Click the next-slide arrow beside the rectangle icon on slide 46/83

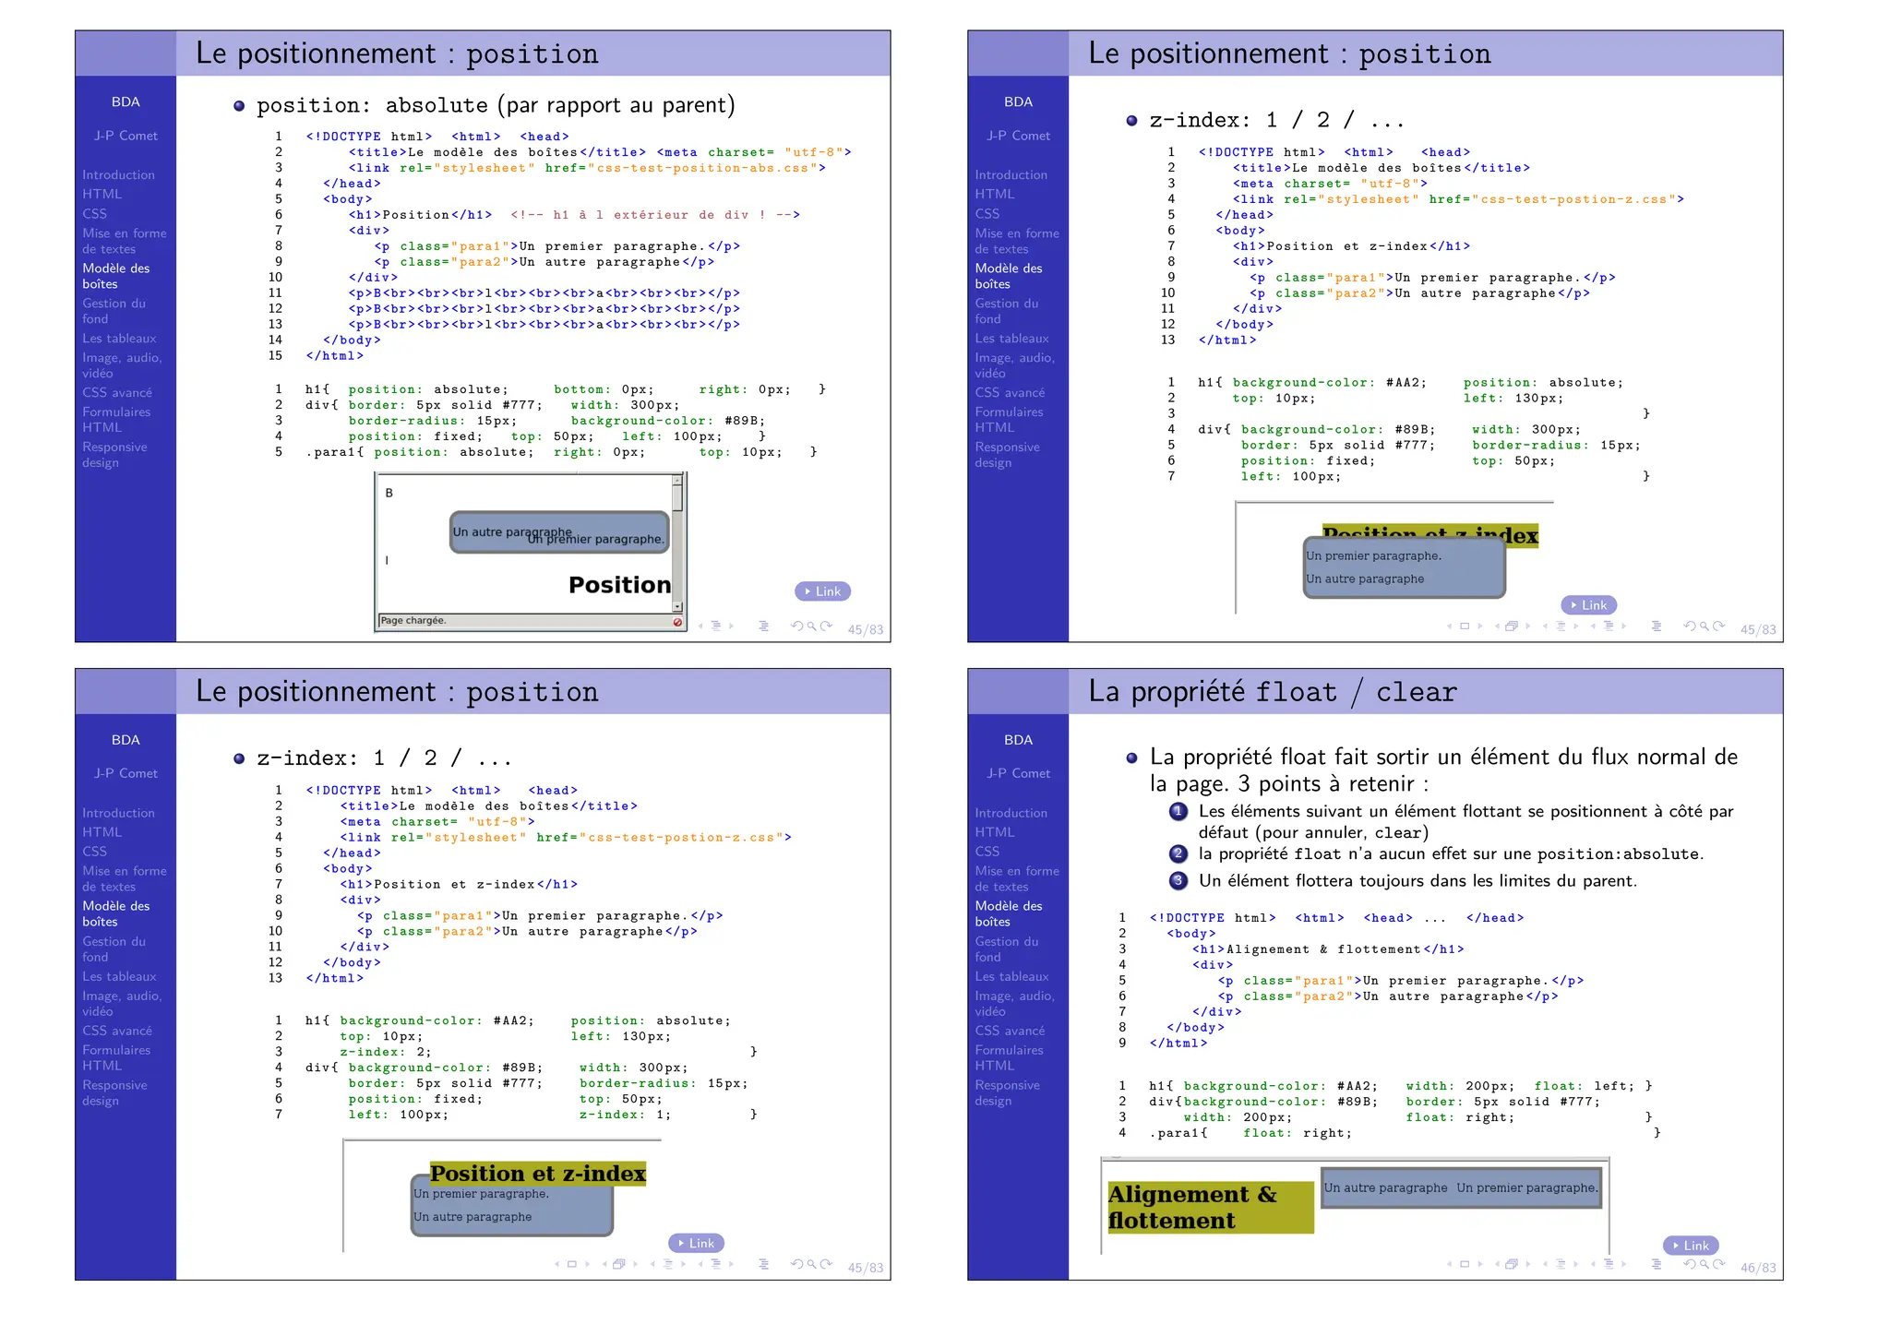point(1480,1264)
